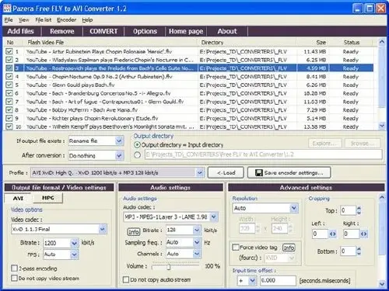389x291 pixels.
Task: Open the Sampling freq. dropdown
Action: (x=197, y=242)
